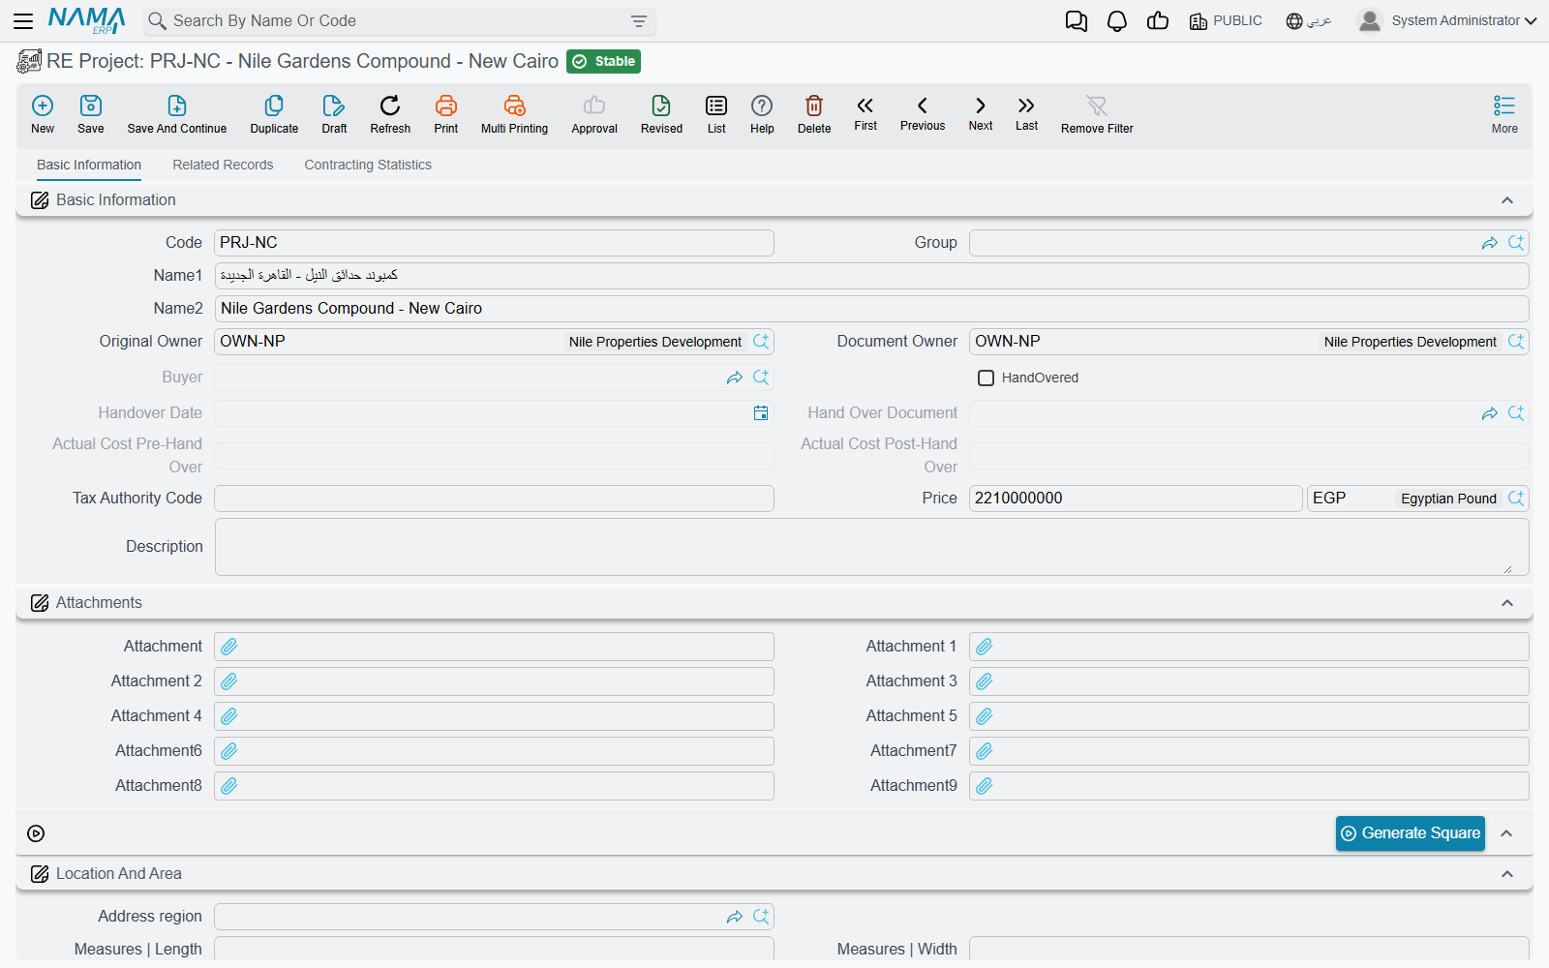
Task: Click the Draft toolbar icon
Action: 334,114
